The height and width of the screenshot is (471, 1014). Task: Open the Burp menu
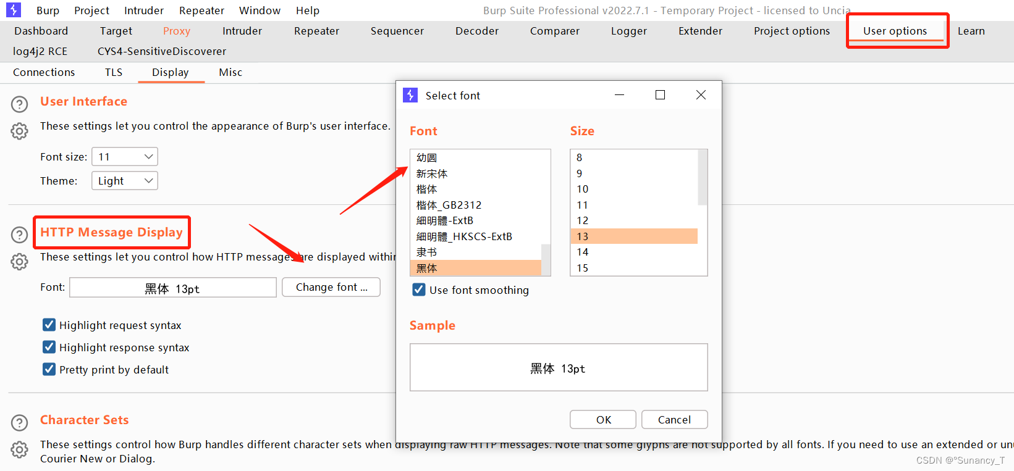click(x=48, y=10)
